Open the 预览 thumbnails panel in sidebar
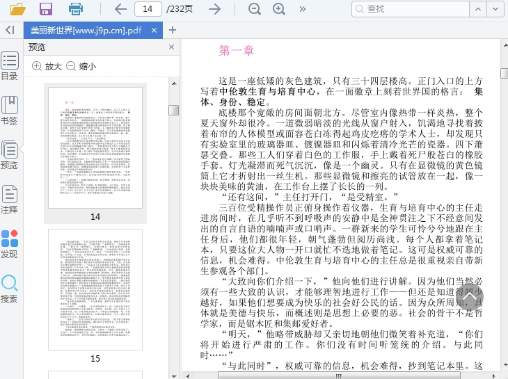This screenshot has height=379, width=508. pos(10,155)
